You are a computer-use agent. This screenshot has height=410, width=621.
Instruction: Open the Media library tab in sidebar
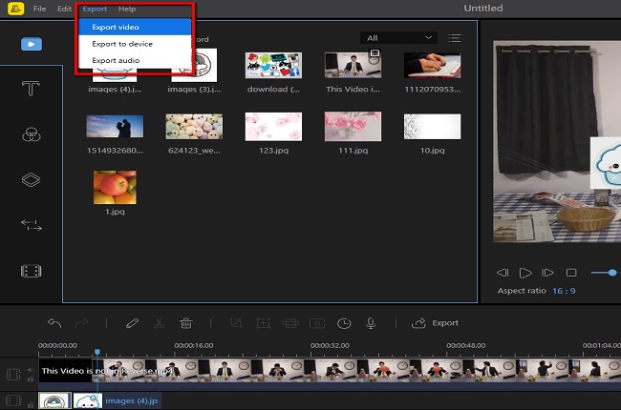(x=32, y=44)
